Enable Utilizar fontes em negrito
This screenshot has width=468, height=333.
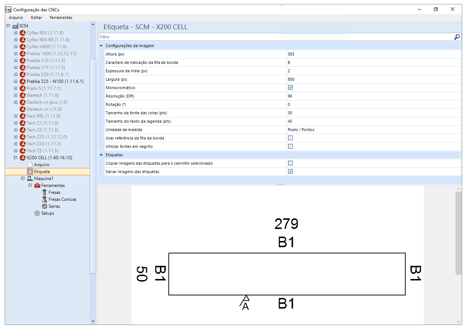pos(291,146)
